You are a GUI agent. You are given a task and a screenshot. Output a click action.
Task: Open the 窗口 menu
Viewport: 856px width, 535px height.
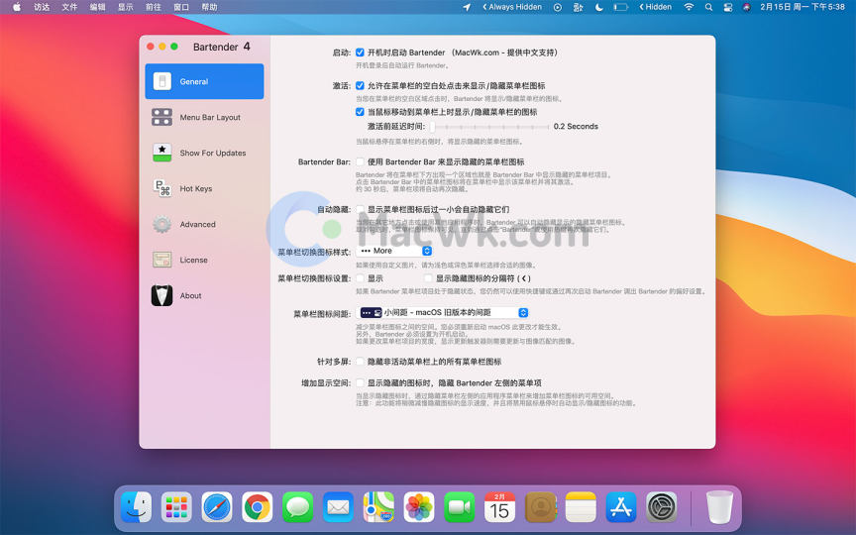click(181, 7)
